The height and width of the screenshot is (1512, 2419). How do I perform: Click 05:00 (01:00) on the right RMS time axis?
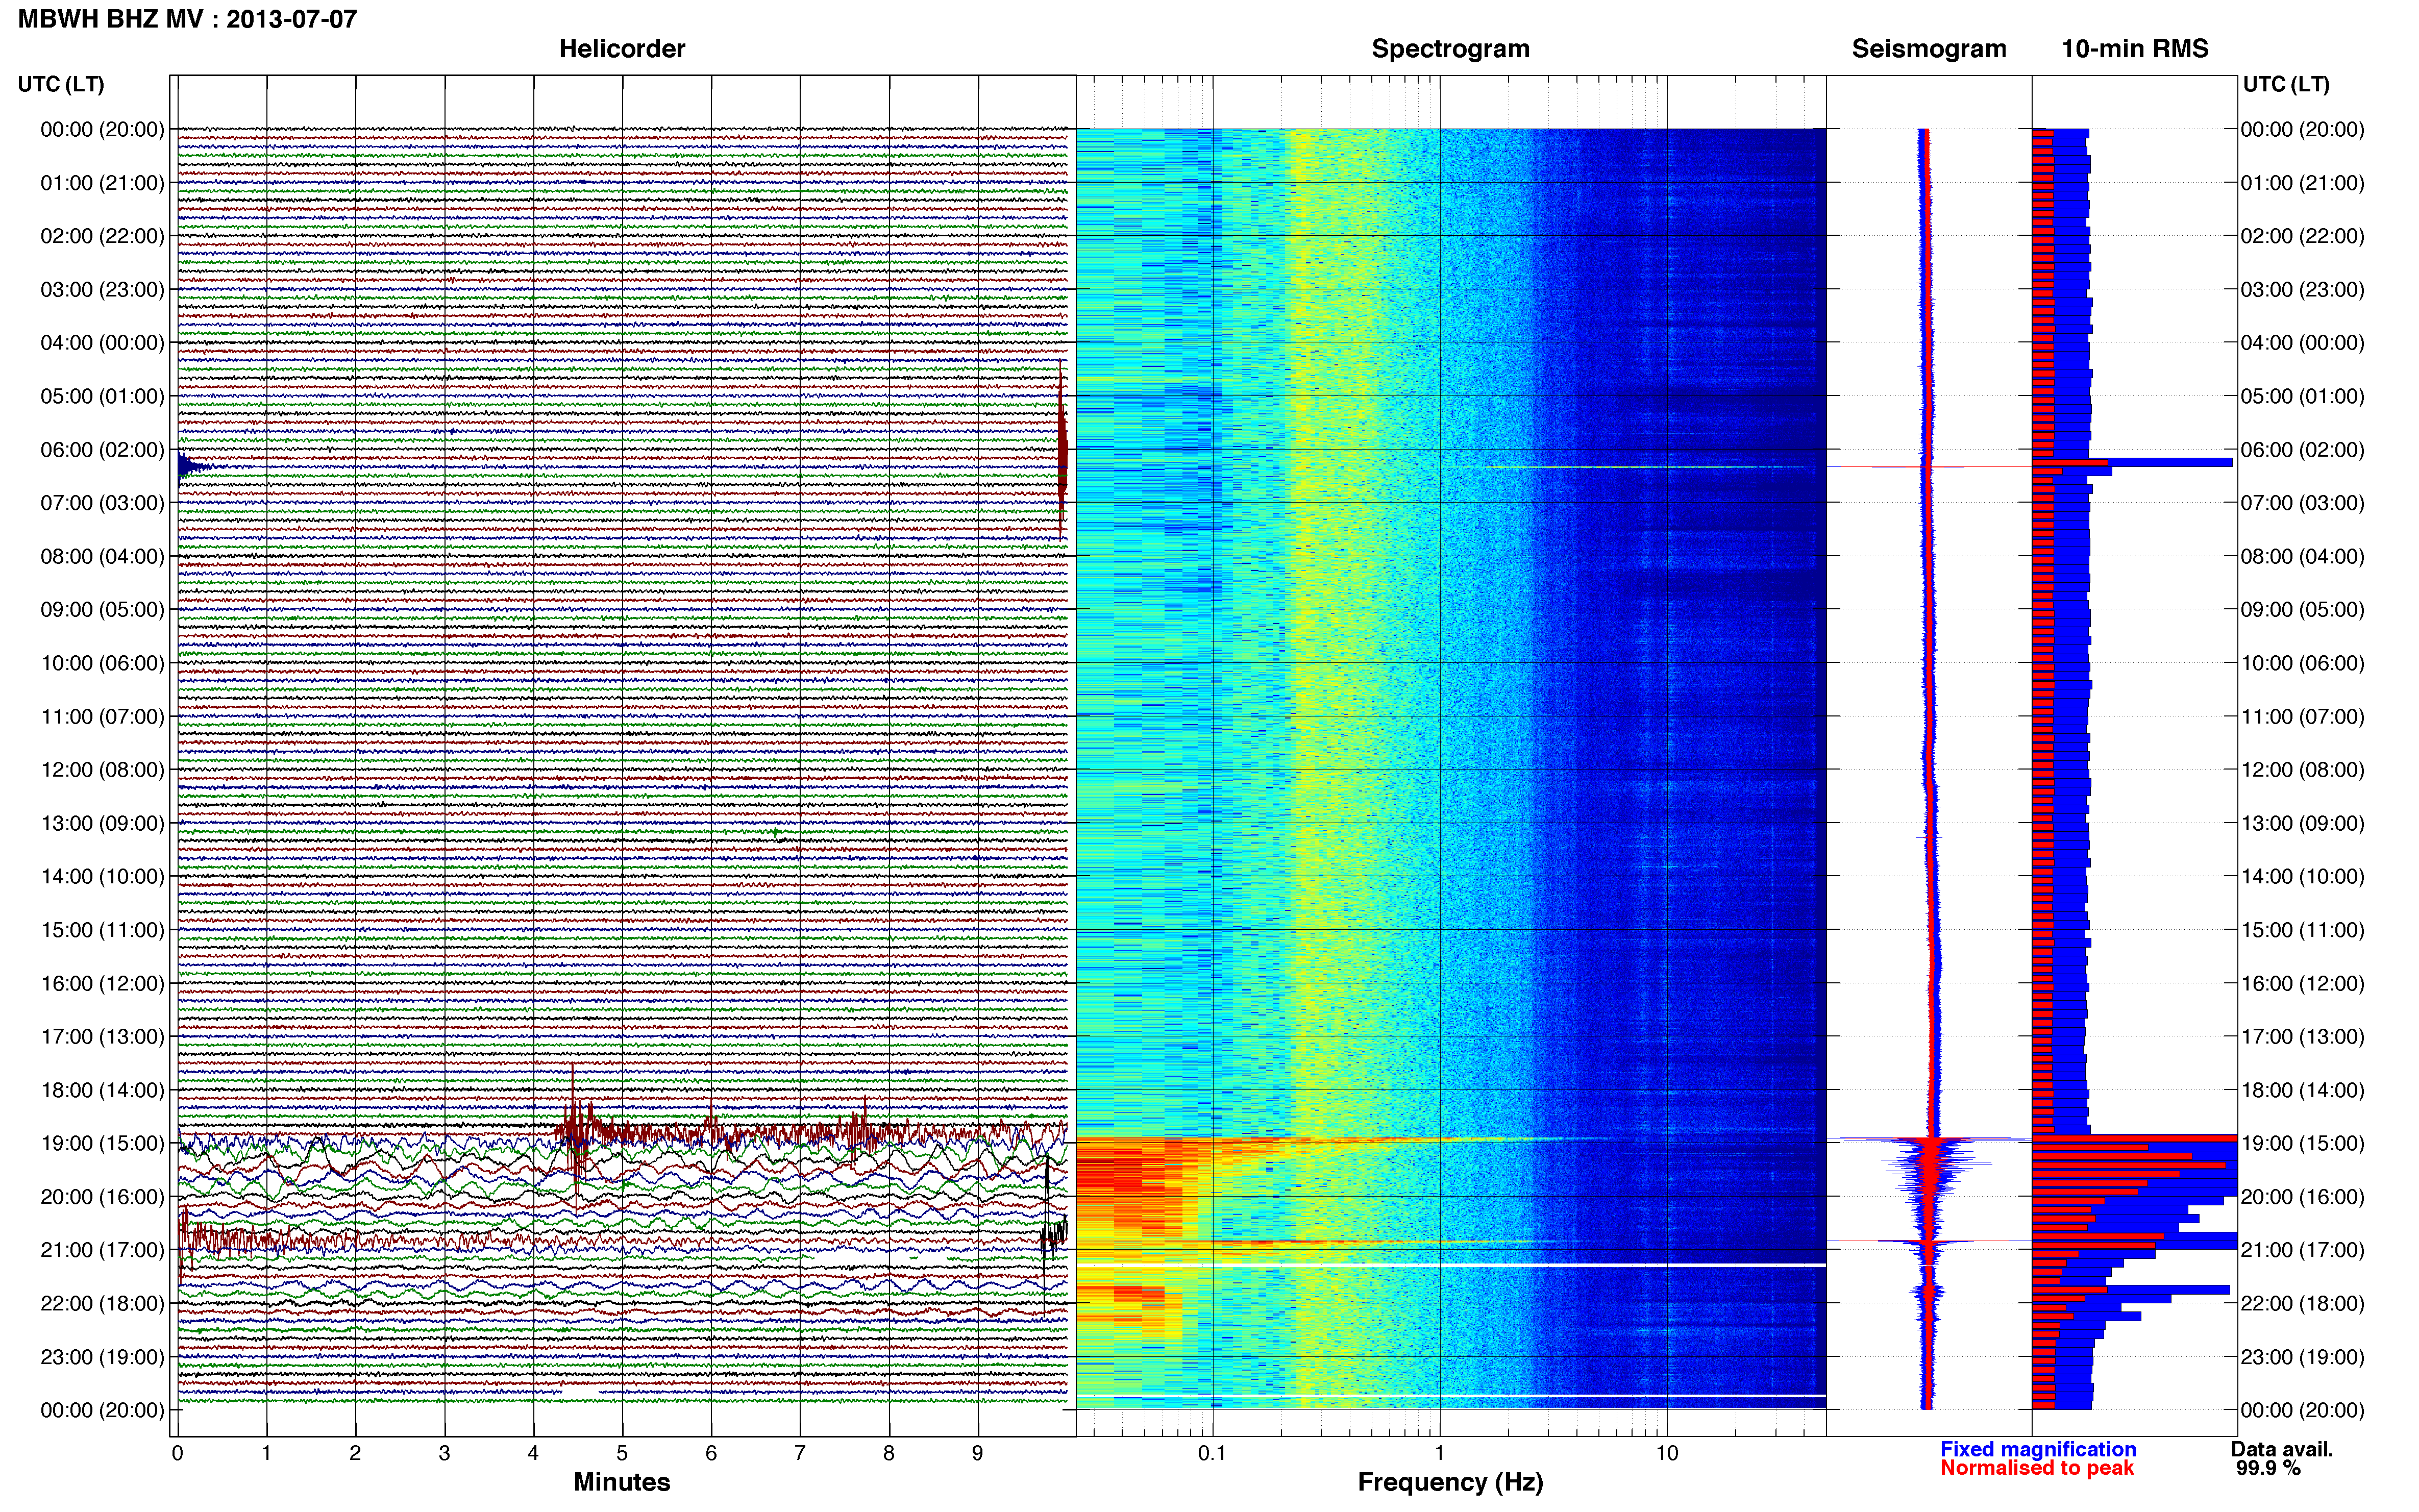pyautogui.click(x=2302, y=396)
